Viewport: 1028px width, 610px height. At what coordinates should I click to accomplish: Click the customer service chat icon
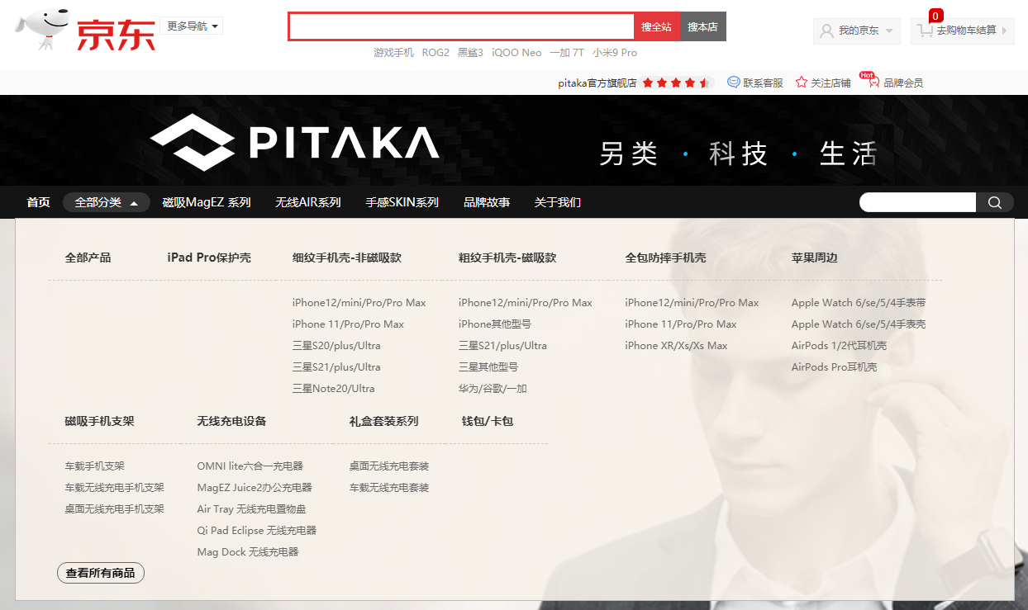tap(733, 83)
